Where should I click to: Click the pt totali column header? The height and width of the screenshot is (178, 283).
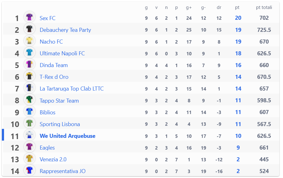pos(264,7)
